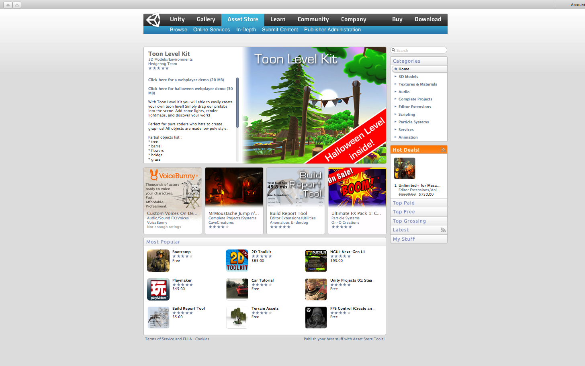Open 3D Models/Environments category link
The width and height of the screenshot is (585, 366).
170,59
